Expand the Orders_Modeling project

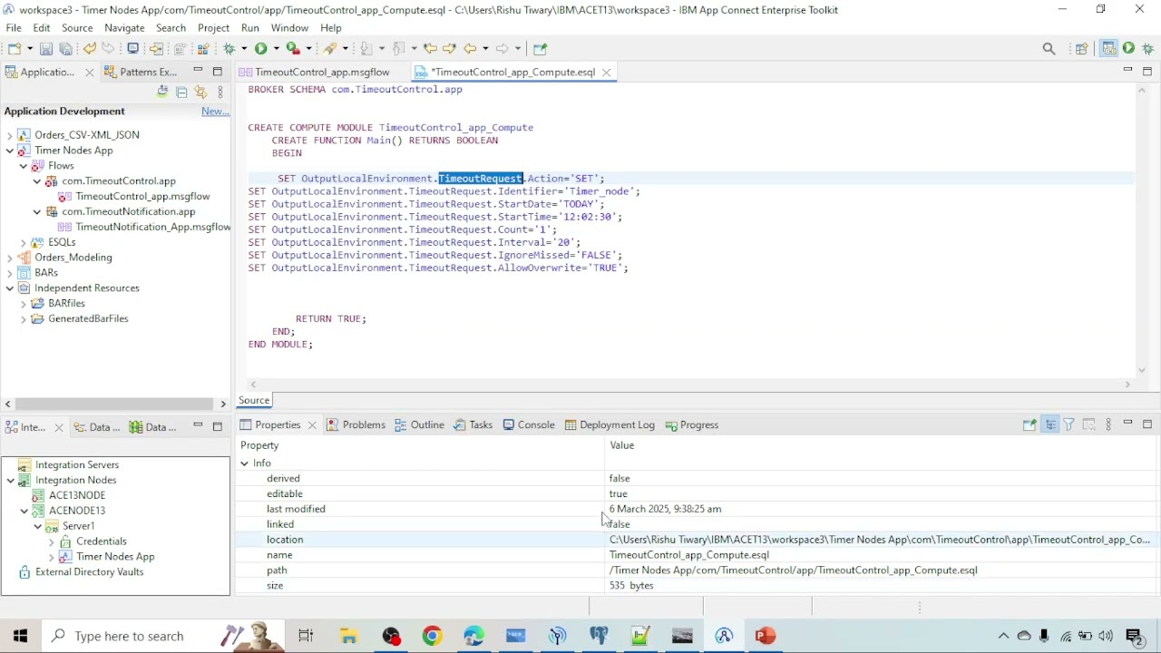click(10, 258)
